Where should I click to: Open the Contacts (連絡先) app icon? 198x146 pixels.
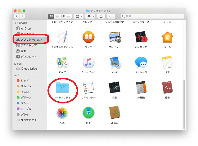click(x=115, y=112)
